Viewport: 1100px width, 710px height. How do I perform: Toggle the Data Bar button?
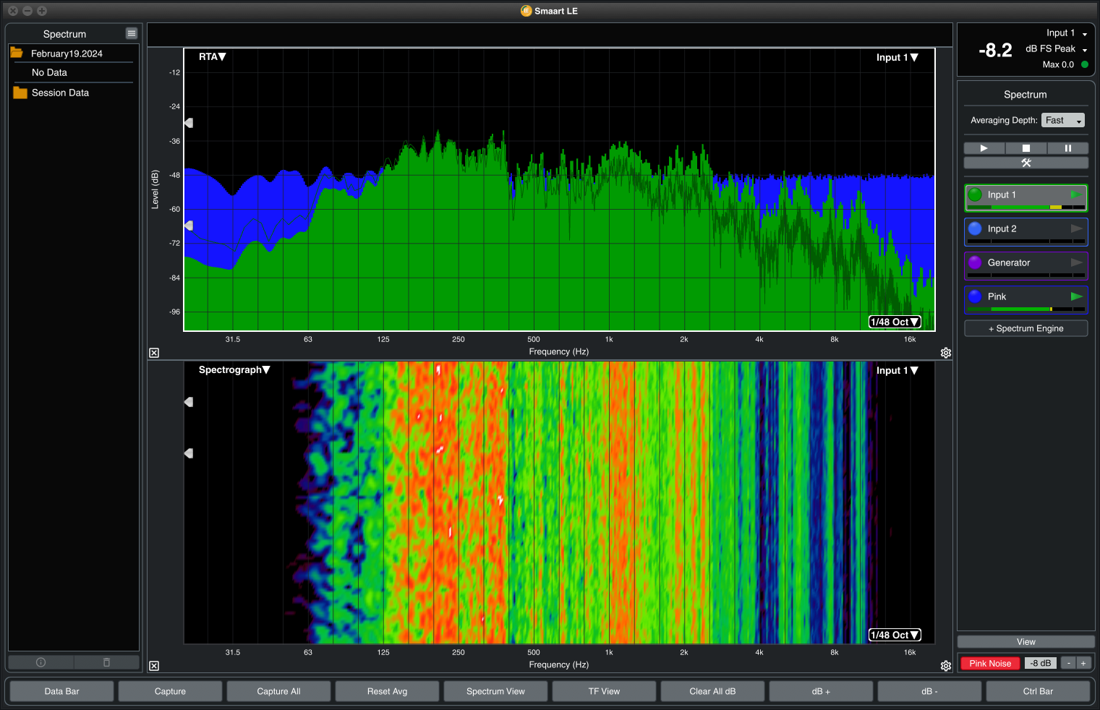point(62,691)
